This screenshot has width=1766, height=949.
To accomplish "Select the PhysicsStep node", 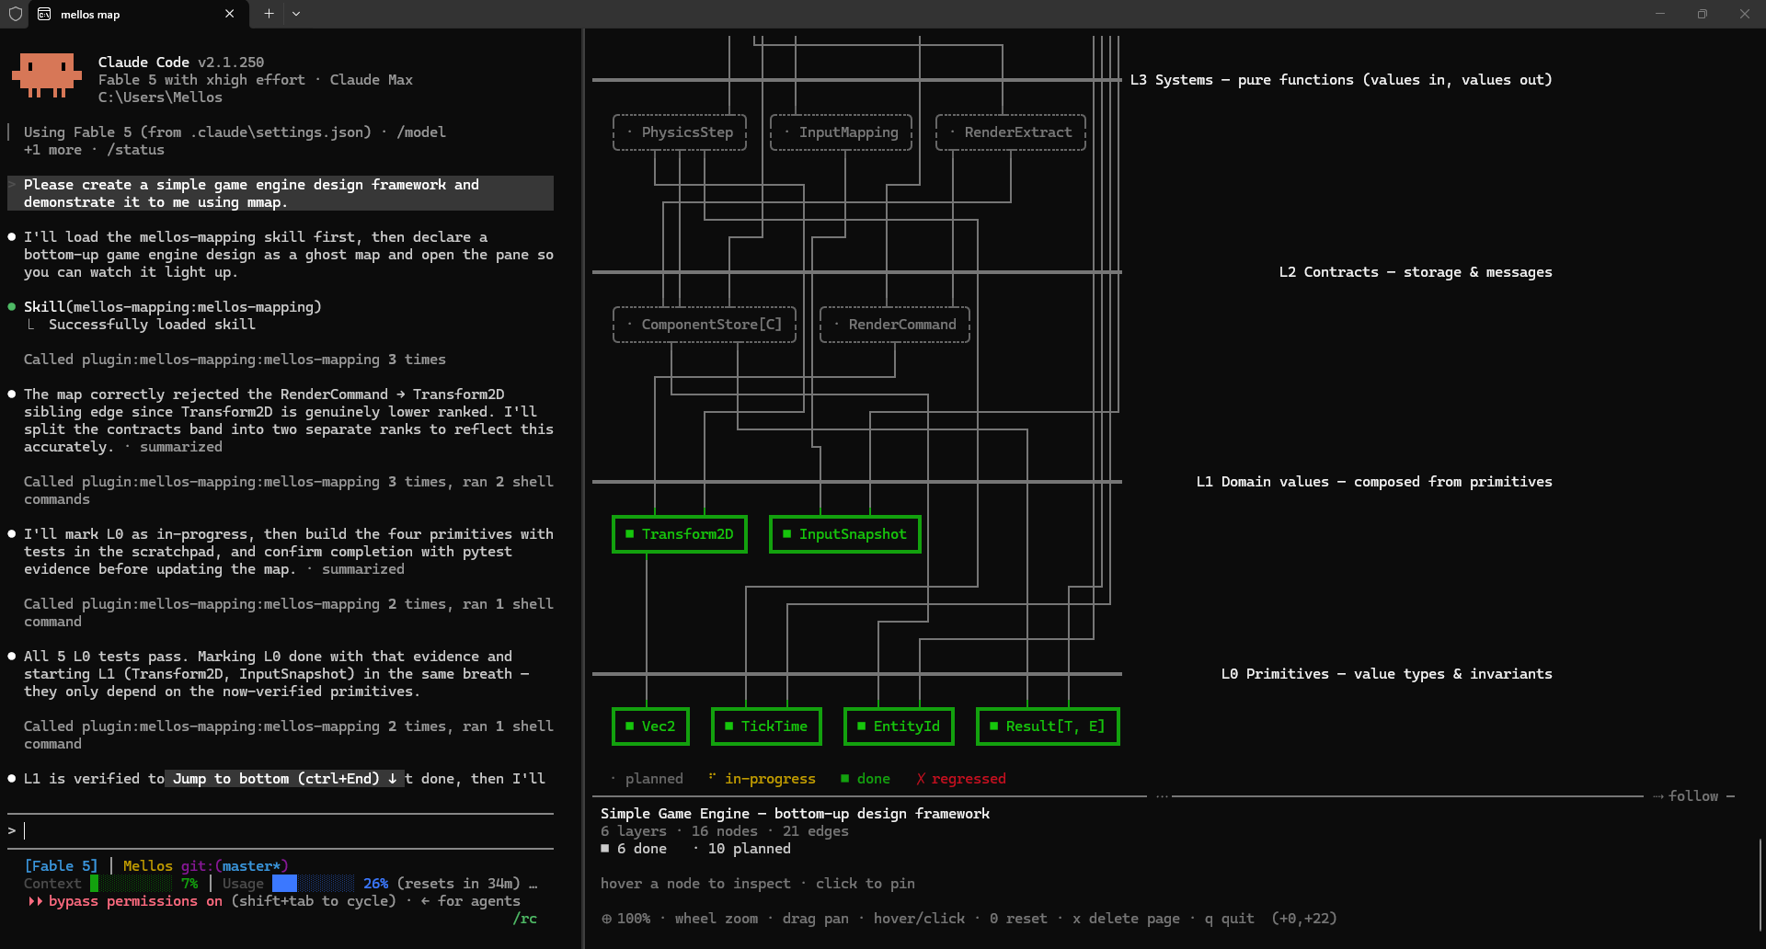I will [x=680, y=132].
